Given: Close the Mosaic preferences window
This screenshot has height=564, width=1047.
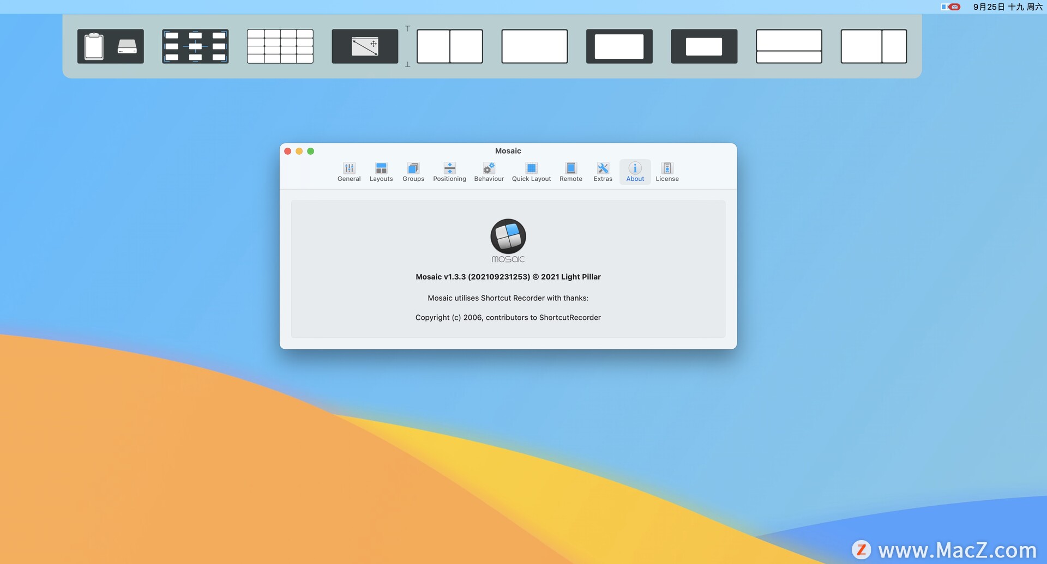Looking at the screenshot, I should pos(288,151).
